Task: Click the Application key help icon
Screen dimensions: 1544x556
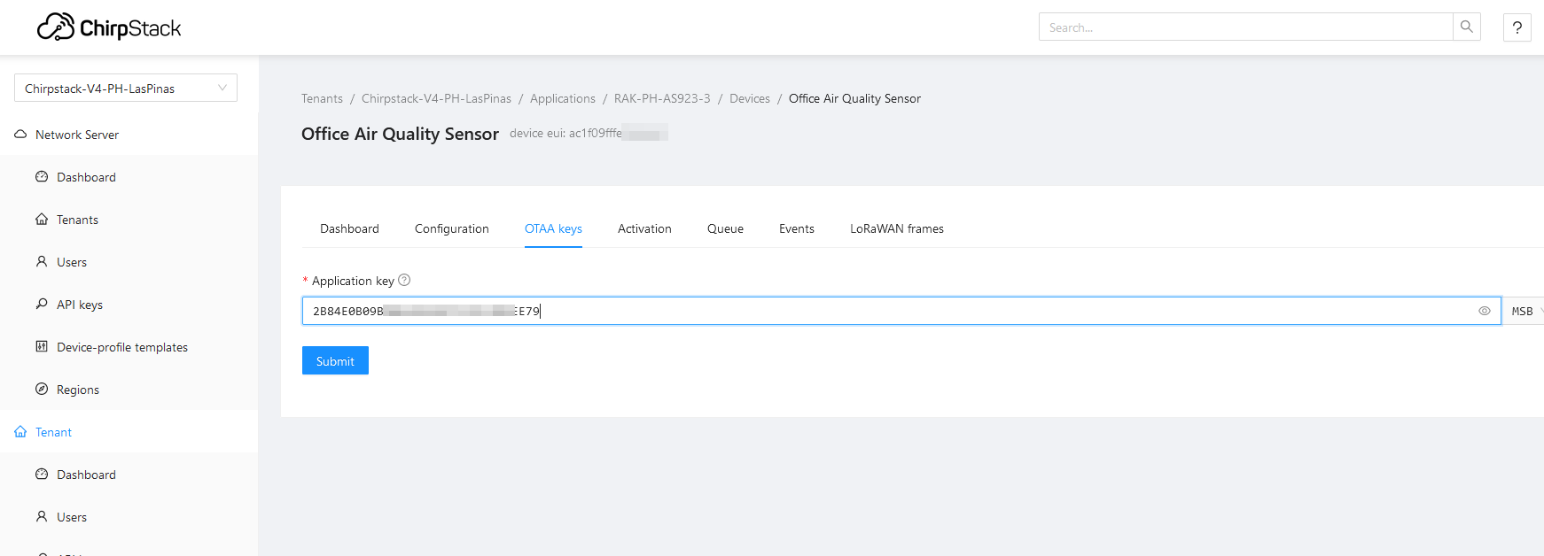Action: [404, 281]
